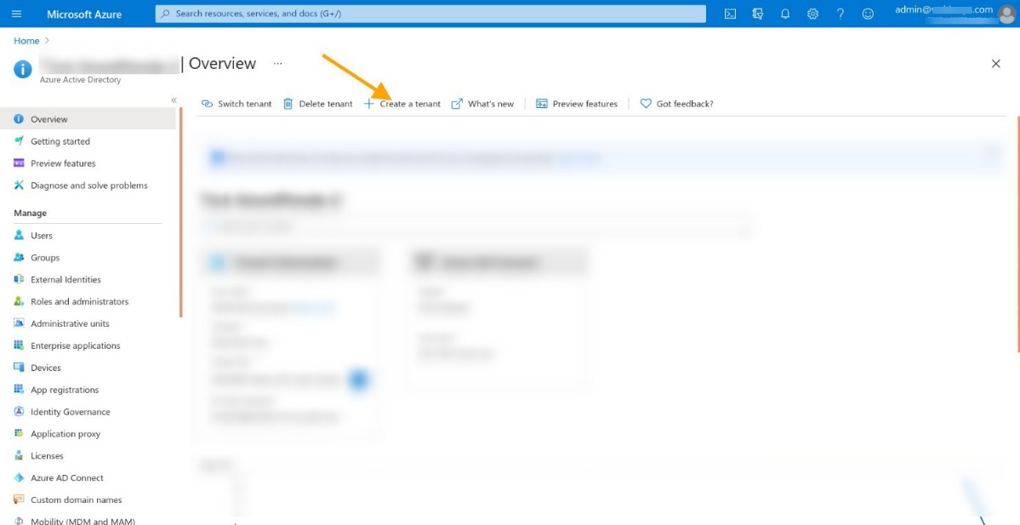
Task: Click the blue info icon beside Overview
Action: [23, 69]
